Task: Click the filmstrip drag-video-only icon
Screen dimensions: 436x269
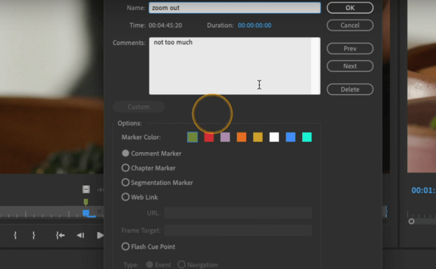Action: click(86, 190)
